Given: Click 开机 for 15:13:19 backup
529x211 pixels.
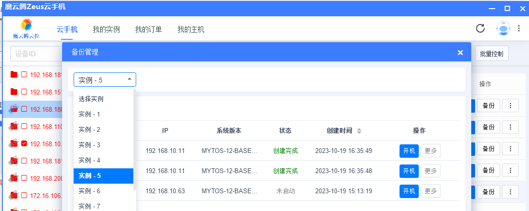Looking at the screenshot, I should [409, 191].
